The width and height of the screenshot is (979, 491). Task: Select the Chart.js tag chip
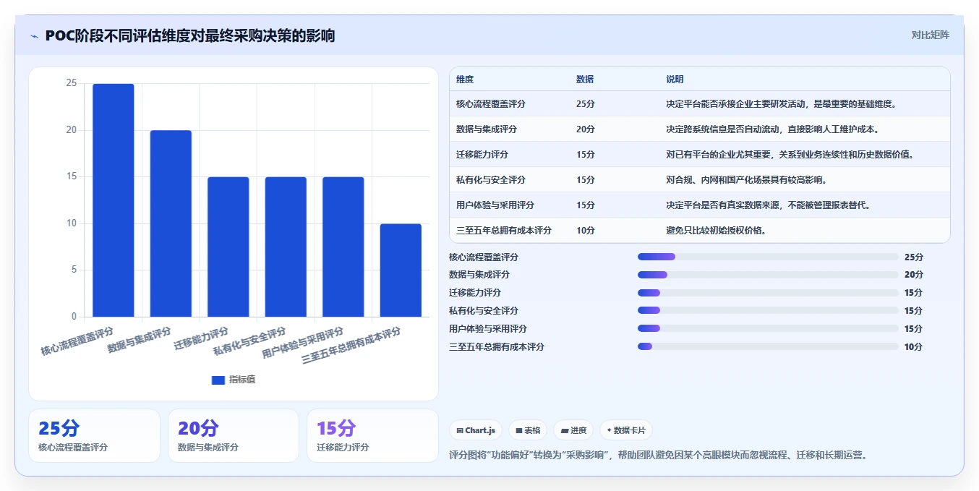(476, 430)
